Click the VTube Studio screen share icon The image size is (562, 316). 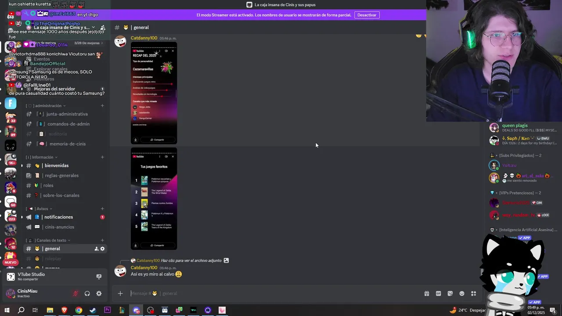tap(99, 276)
